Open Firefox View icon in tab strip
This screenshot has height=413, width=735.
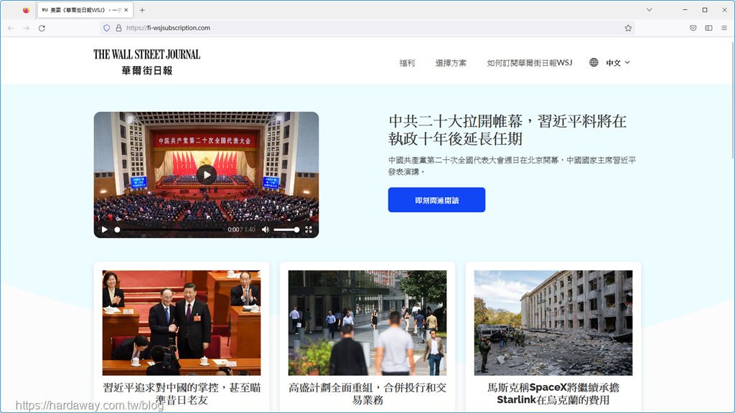click(26, 10)
